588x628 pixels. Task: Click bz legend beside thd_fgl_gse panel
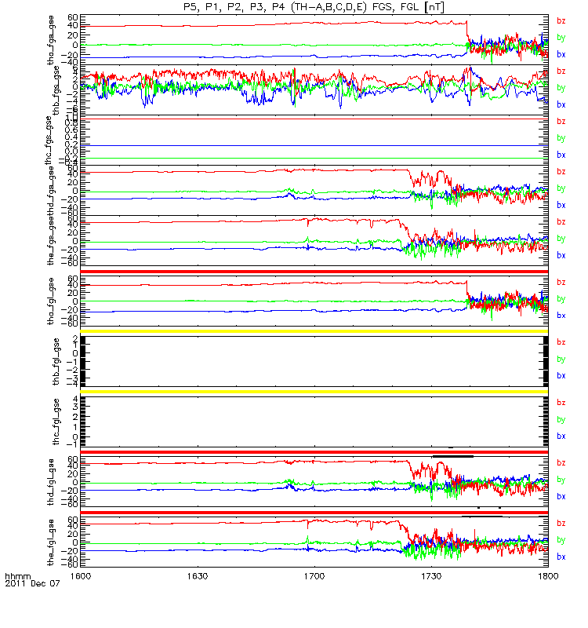(x=561, y=463)
